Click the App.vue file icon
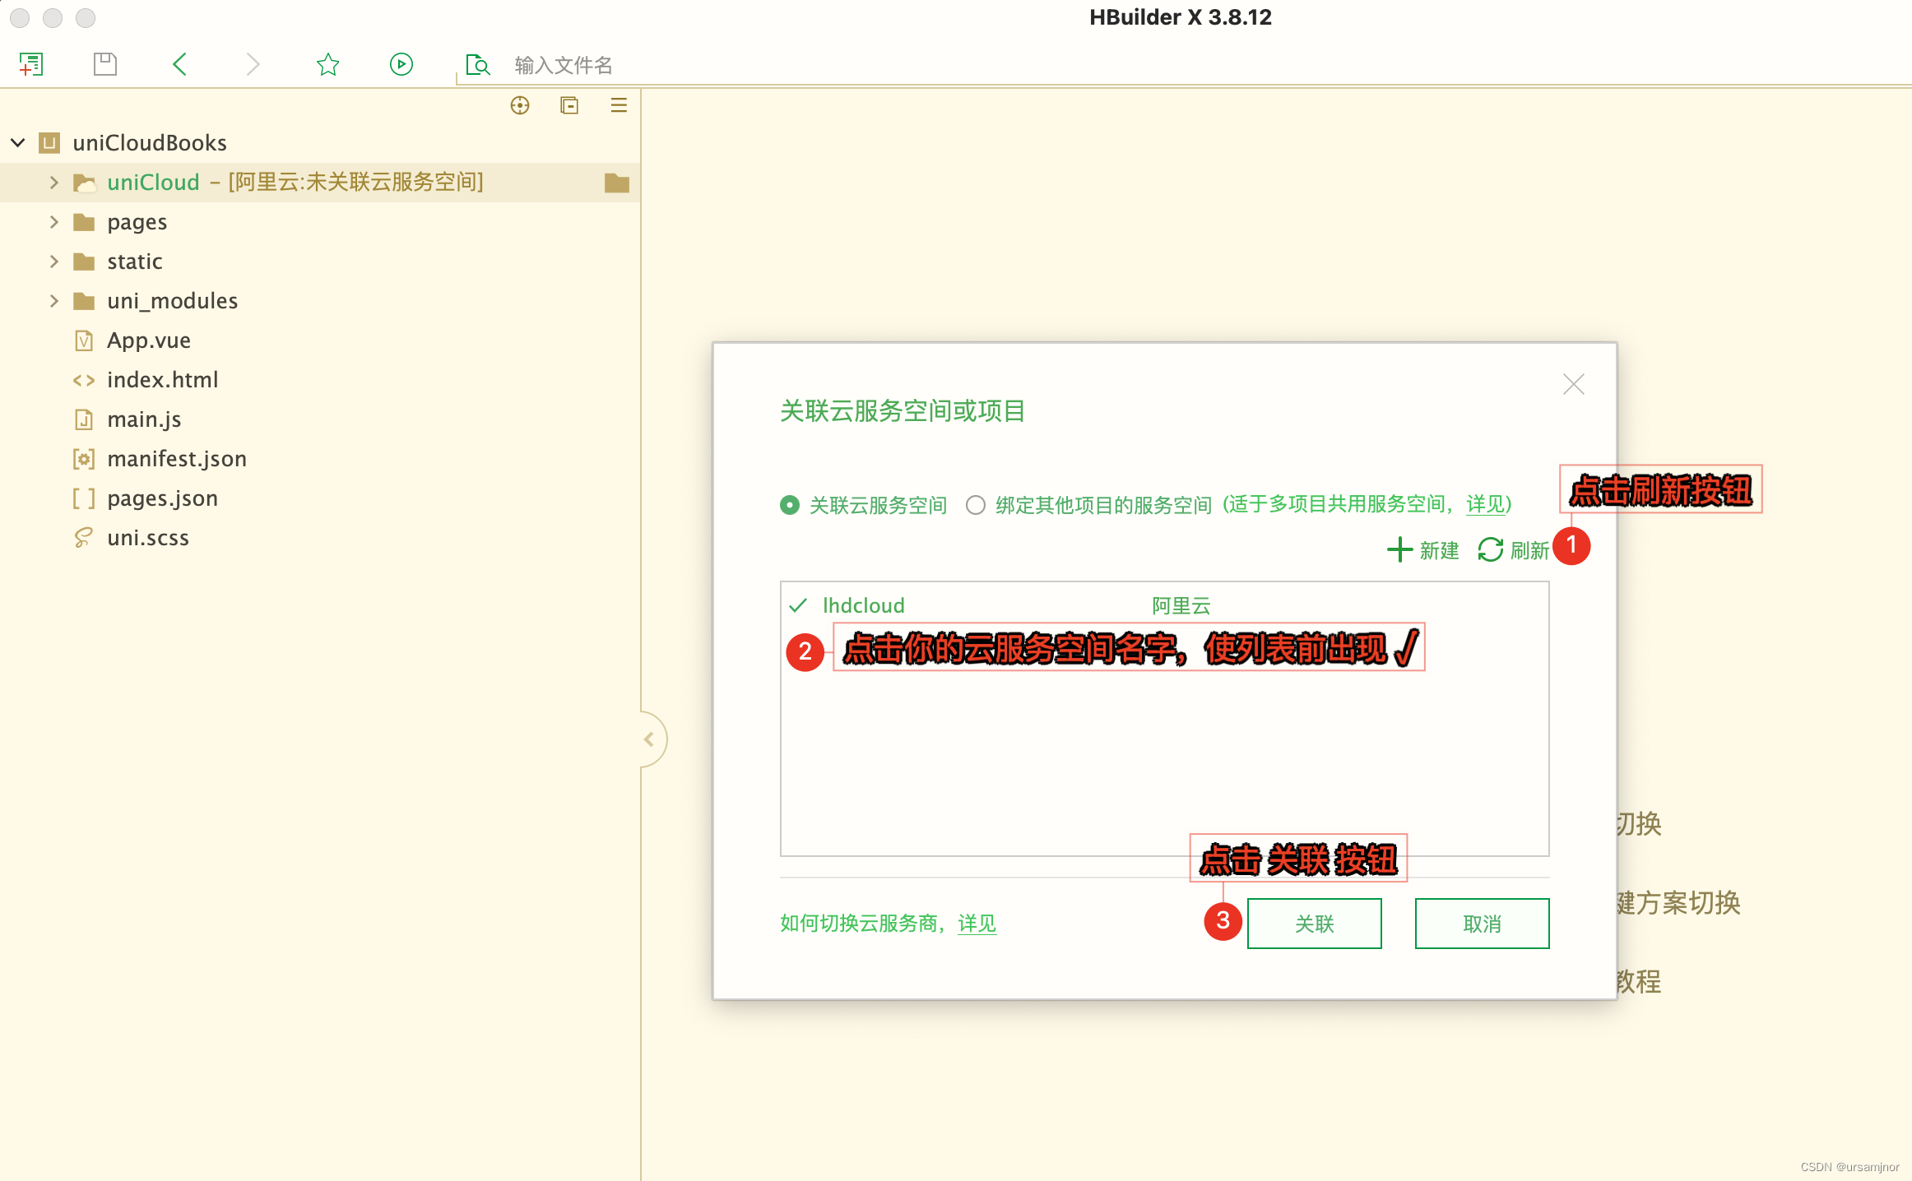This screenshot has height=1181, width=1912. (84, 340)
